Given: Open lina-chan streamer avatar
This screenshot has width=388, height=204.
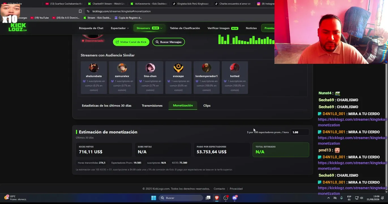Looking at the screenshot, I should click(150, 68).
